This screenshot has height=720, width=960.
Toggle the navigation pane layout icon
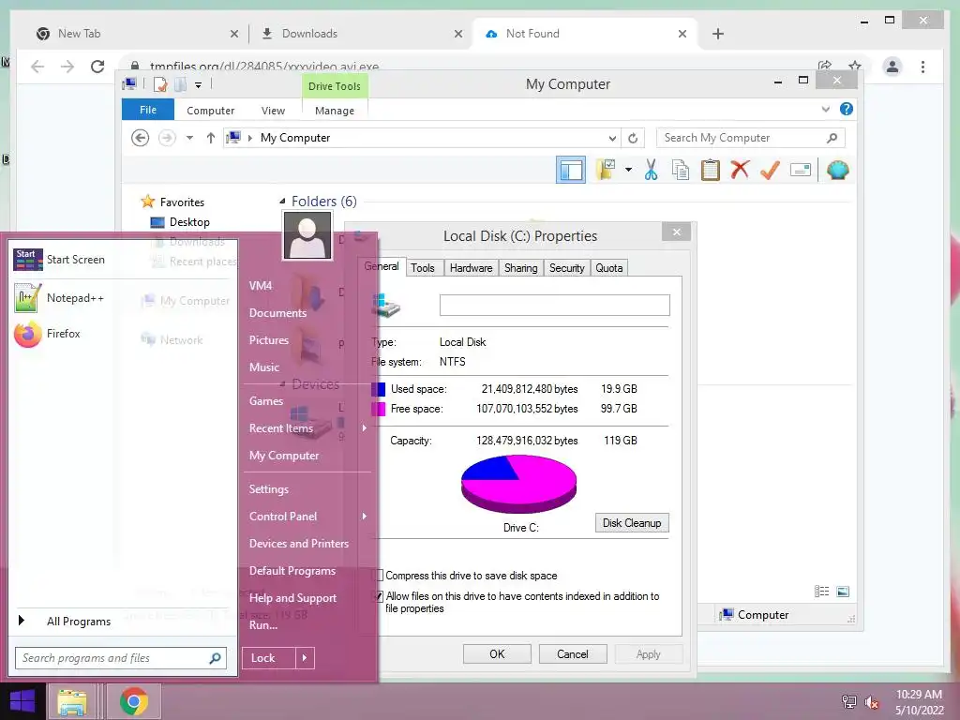coord(571,170)
